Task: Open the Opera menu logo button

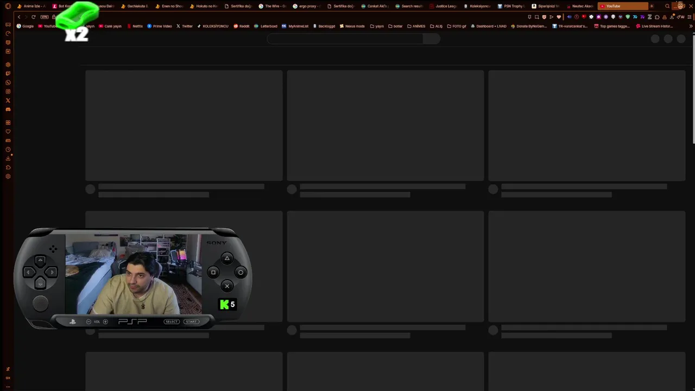Action: 8,6
